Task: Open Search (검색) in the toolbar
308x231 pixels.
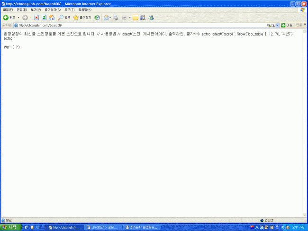Action: (x=64, y=18)
